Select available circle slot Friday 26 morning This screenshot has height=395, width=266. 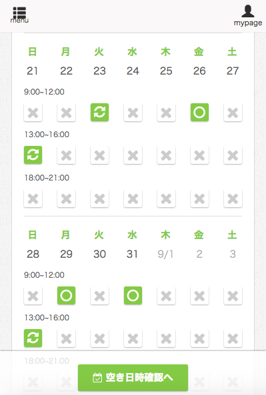199,113
